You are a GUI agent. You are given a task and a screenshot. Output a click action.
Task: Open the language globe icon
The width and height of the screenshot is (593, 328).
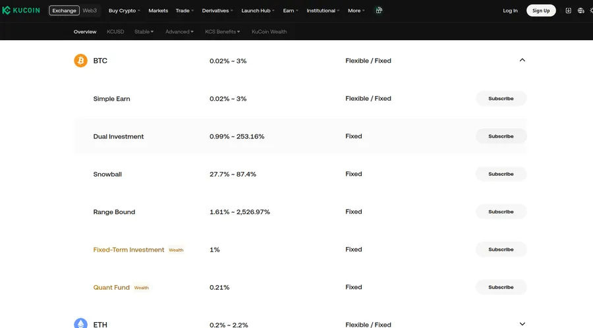coord(581,11)
